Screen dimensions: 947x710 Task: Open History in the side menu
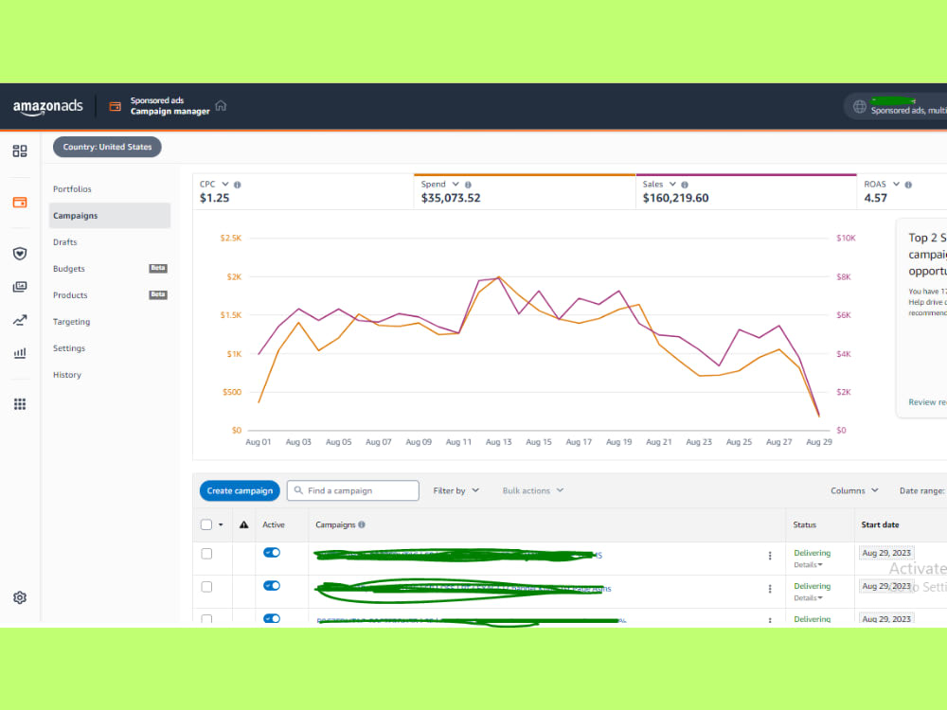click(x=67, y=375)
